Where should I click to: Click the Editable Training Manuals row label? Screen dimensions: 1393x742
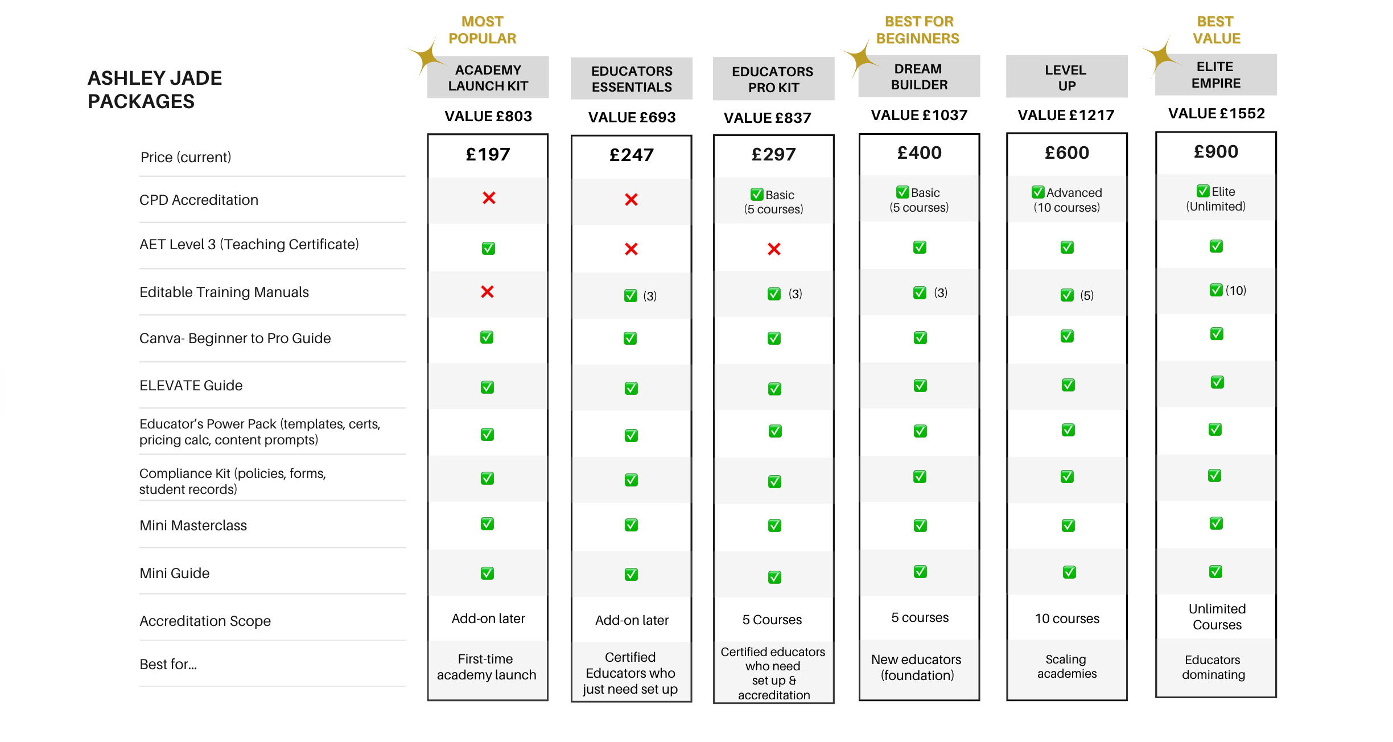click(x=224, y=292)
